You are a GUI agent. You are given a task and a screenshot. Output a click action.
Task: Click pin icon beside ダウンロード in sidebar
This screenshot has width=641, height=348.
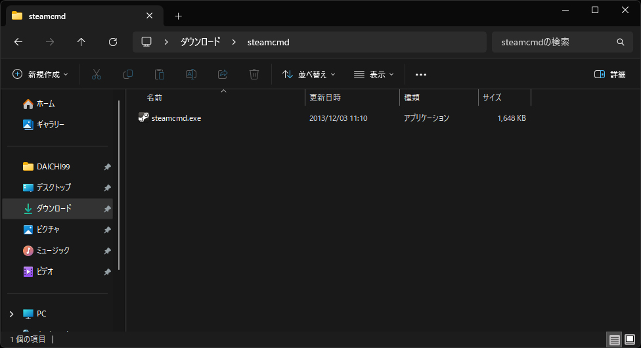pyautogui.click(x=107, y=209)
